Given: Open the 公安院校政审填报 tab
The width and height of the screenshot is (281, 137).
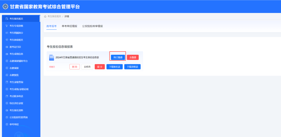Looking at the screenshot, I should [92, 26].
